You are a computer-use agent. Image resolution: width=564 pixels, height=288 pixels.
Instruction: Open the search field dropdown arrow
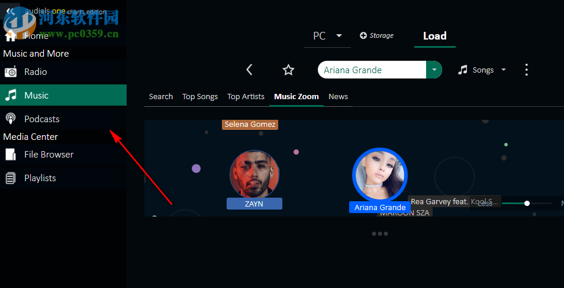(434, 70)
